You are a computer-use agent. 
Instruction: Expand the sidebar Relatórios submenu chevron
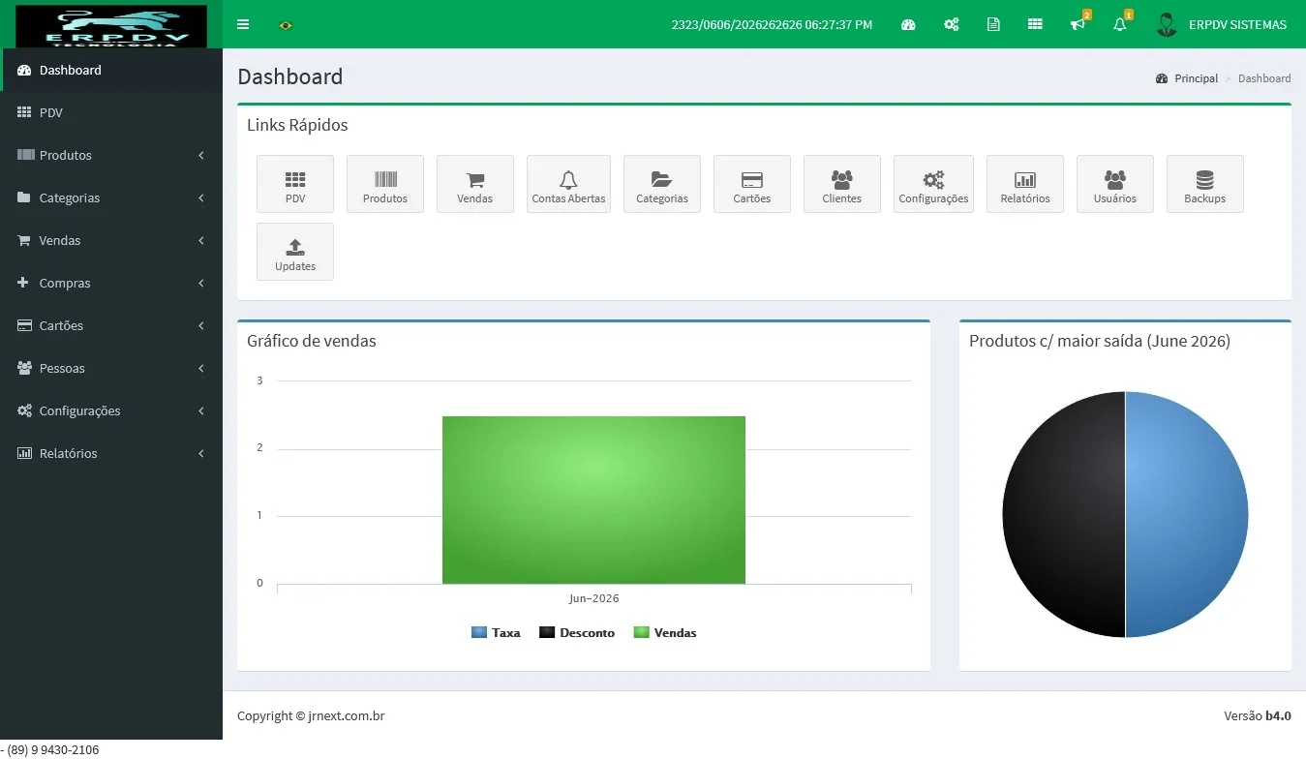[201, 453]
